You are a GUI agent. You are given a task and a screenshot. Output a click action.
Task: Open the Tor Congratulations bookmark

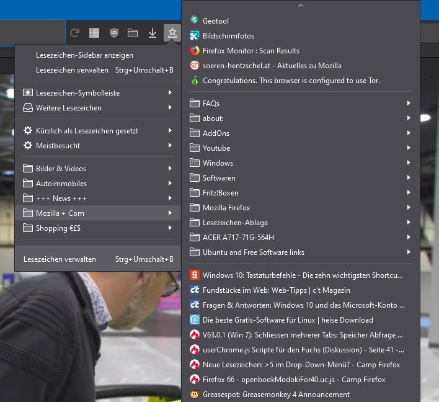pos(301,81)
